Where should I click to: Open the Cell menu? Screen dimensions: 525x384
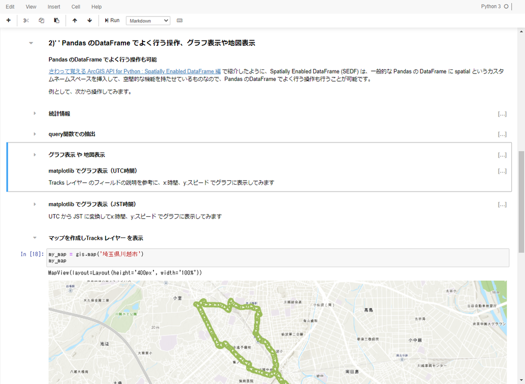click(x=76, y=7)
